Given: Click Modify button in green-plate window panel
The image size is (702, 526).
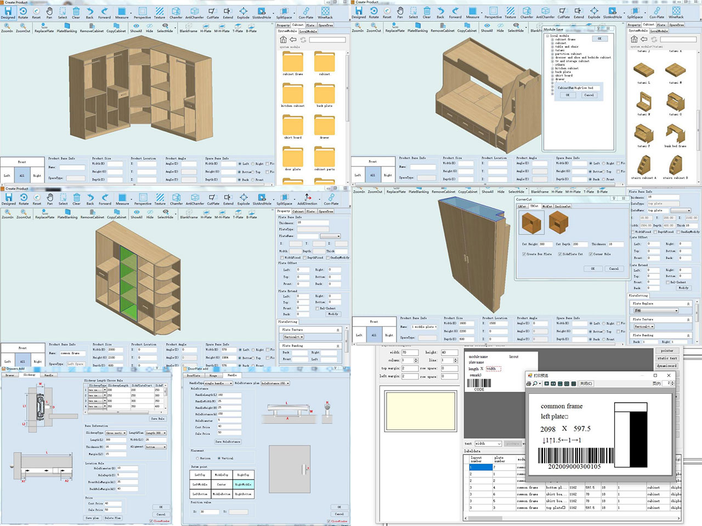Looking at the screenshot, I should (333, 315).
